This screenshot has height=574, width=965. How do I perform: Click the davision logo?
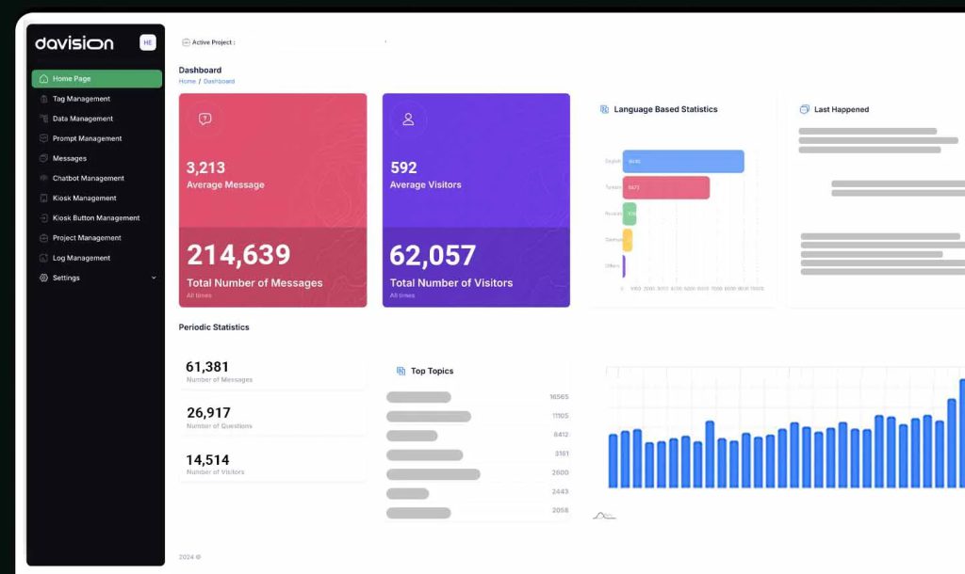tap(74, 43)
